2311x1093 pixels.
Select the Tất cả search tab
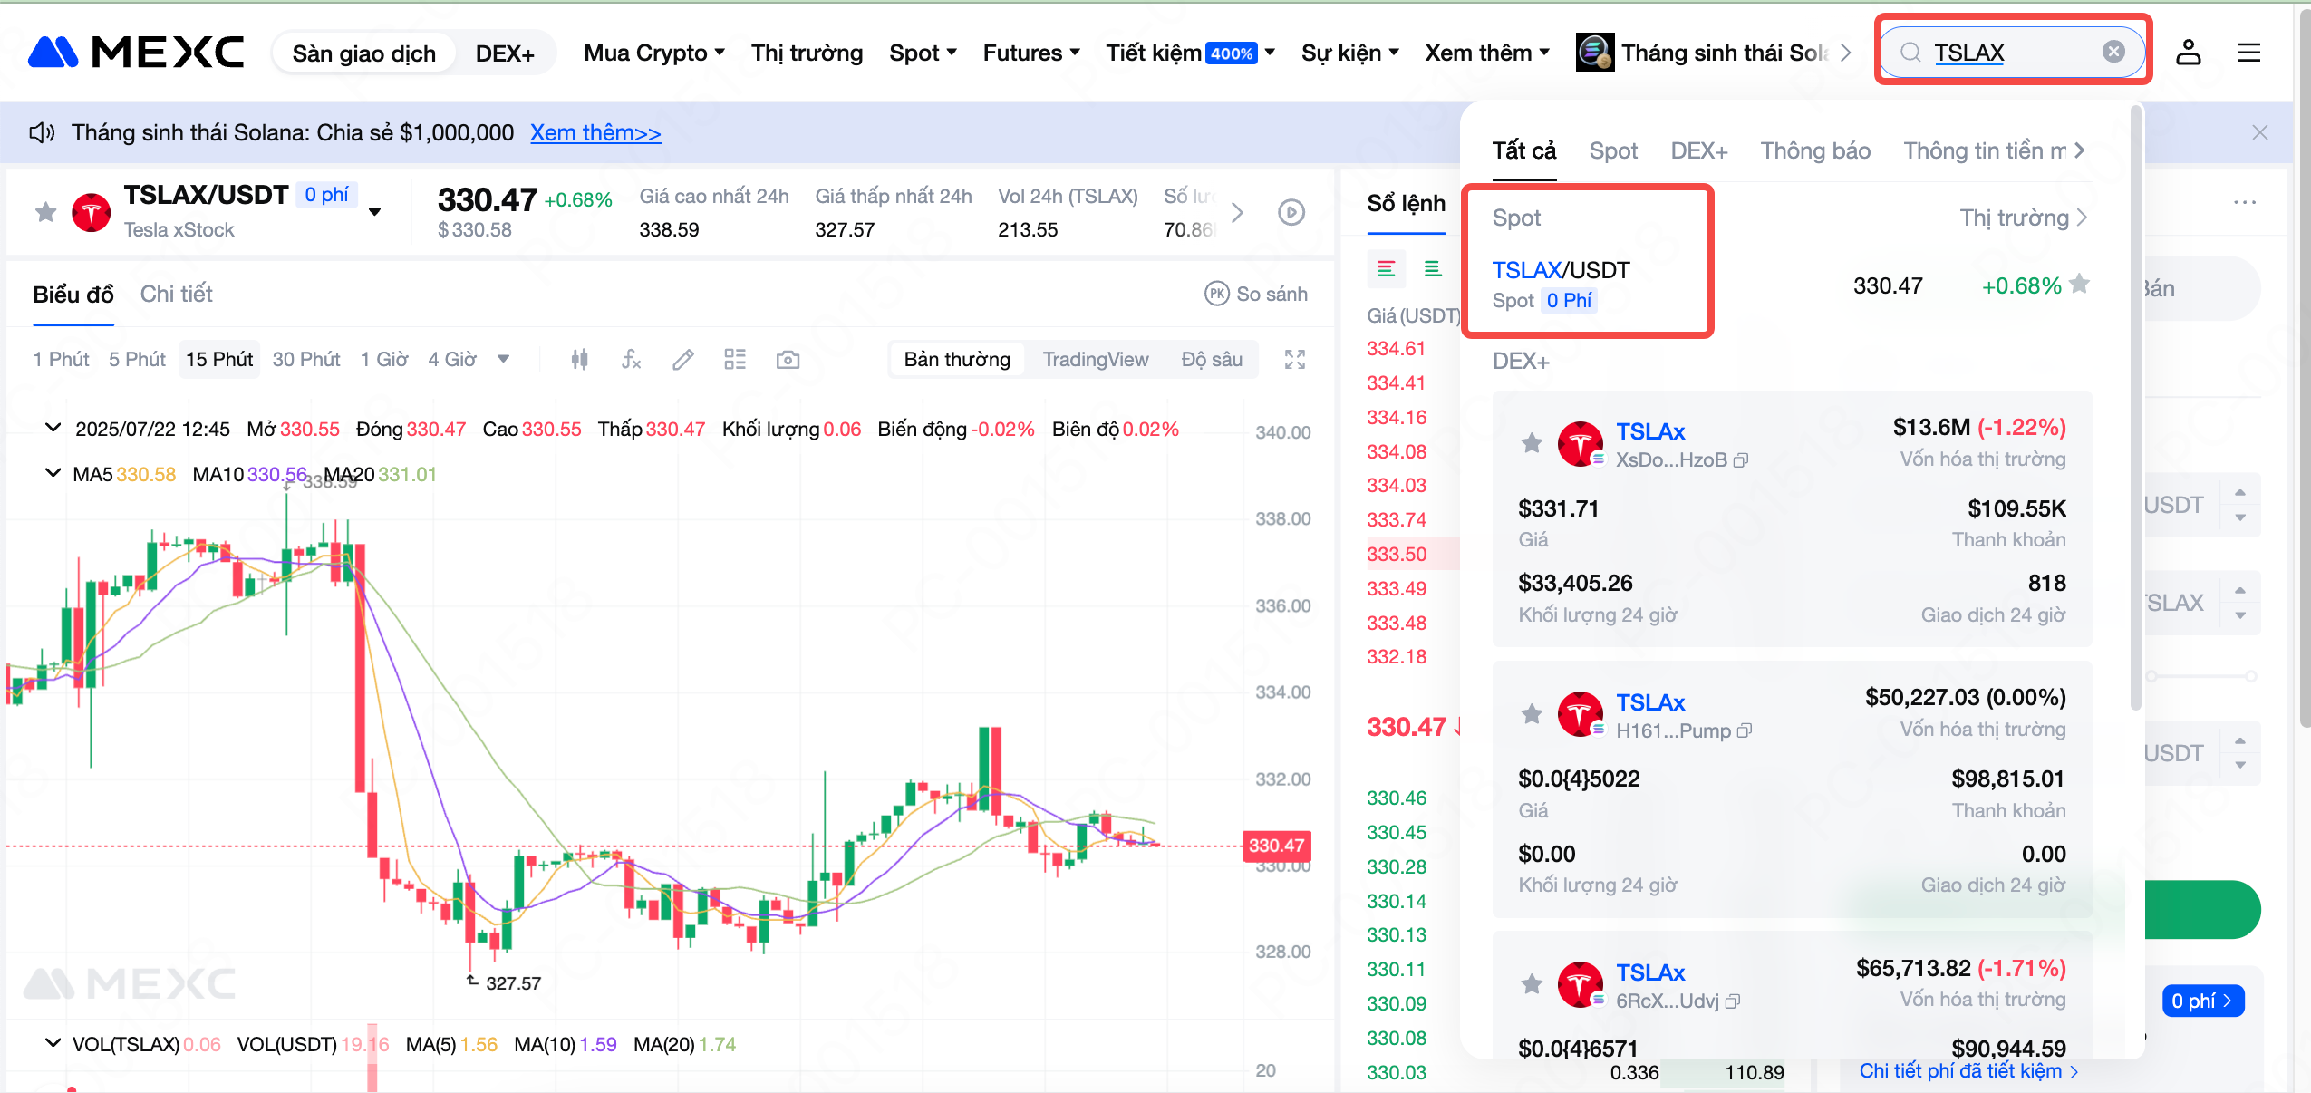click(x=1524, y=150)
